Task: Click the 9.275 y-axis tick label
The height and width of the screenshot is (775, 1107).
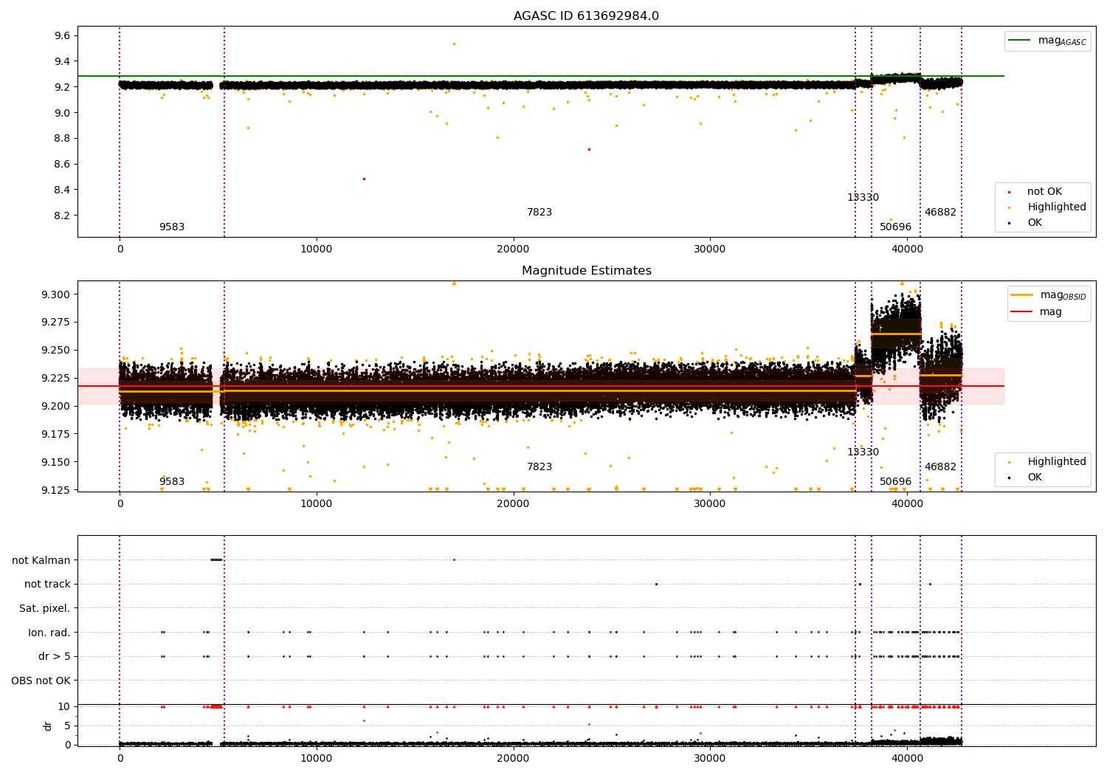Action: pos(56,323)
